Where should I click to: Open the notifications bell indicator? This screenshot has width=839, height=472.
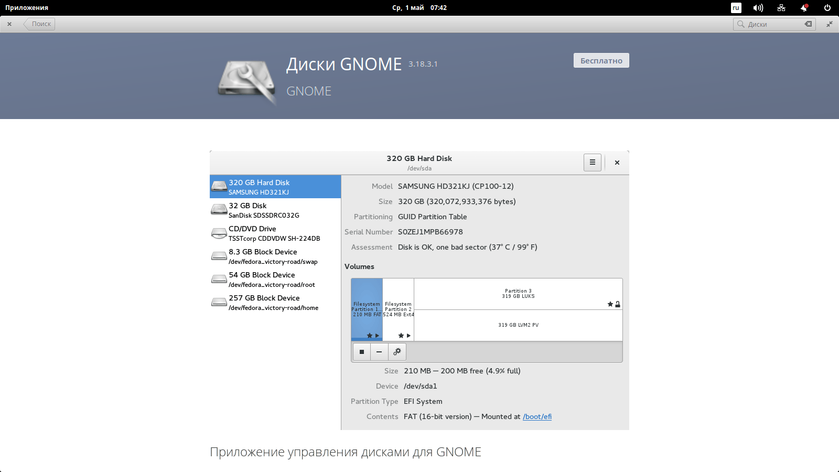(804, 8)
